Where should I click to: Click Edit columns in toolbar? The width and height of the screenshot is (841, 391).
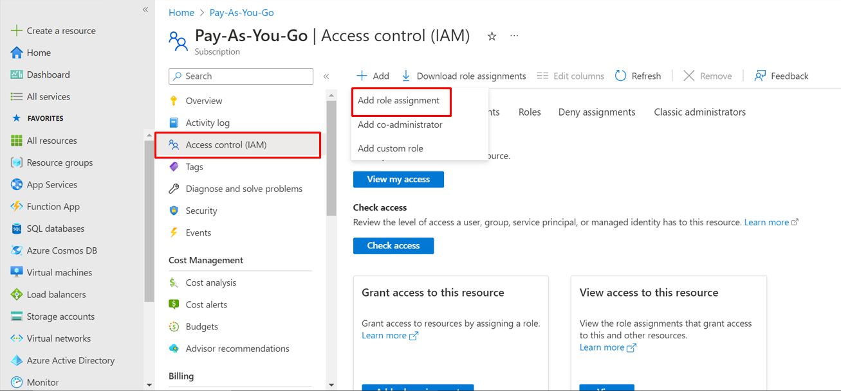point(571,76)
